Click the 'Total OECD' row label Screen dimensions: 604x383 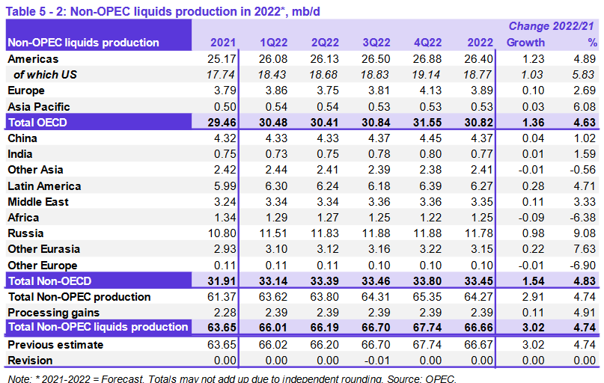point(37,122)
